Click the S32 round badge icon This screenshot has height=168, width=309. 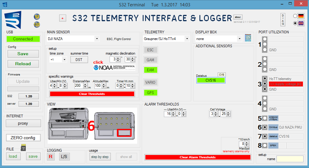(37, 25)
